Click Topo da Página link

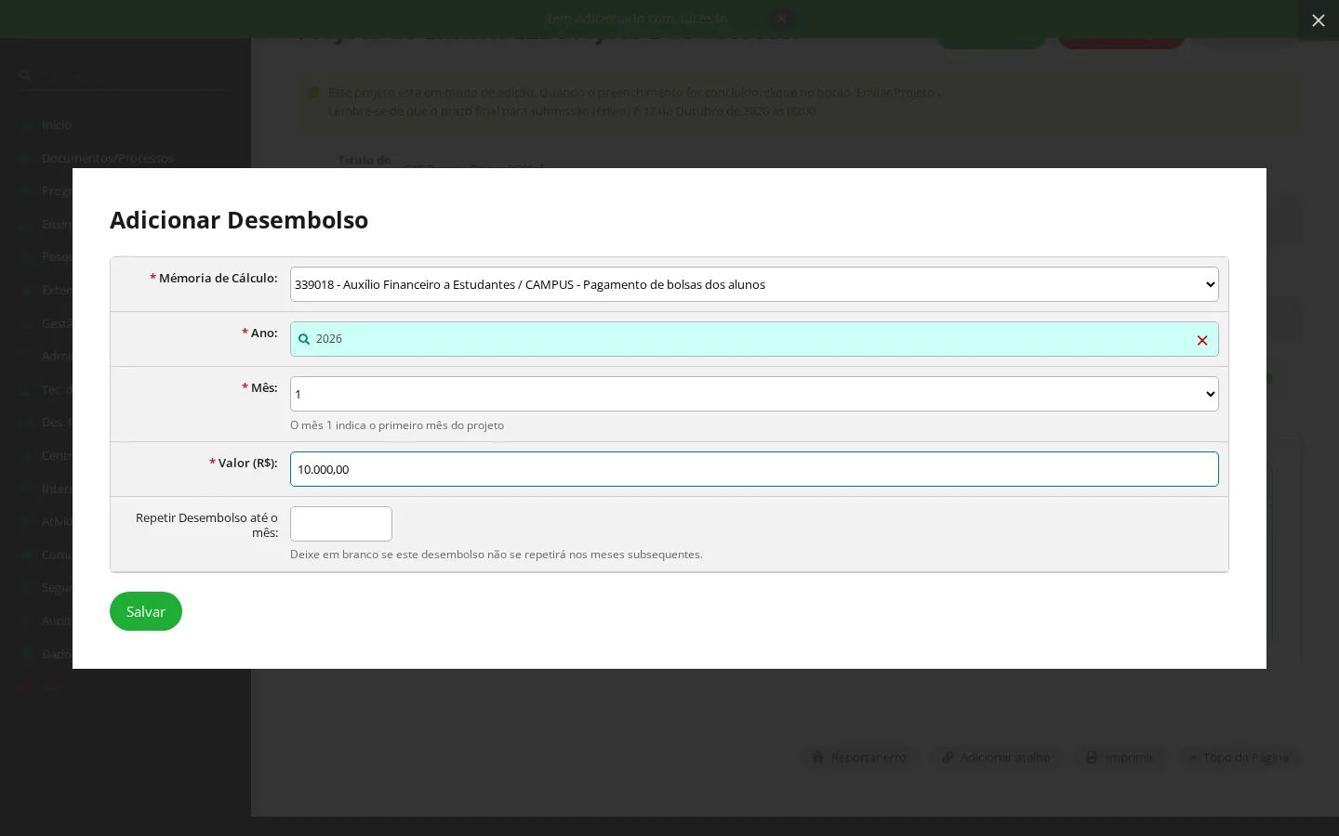point(1239,758)
